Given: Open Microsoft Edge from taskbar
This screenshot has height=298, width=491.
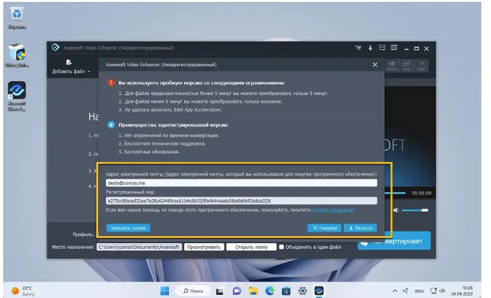Looking at the screenshot, I should click(270, 291).
